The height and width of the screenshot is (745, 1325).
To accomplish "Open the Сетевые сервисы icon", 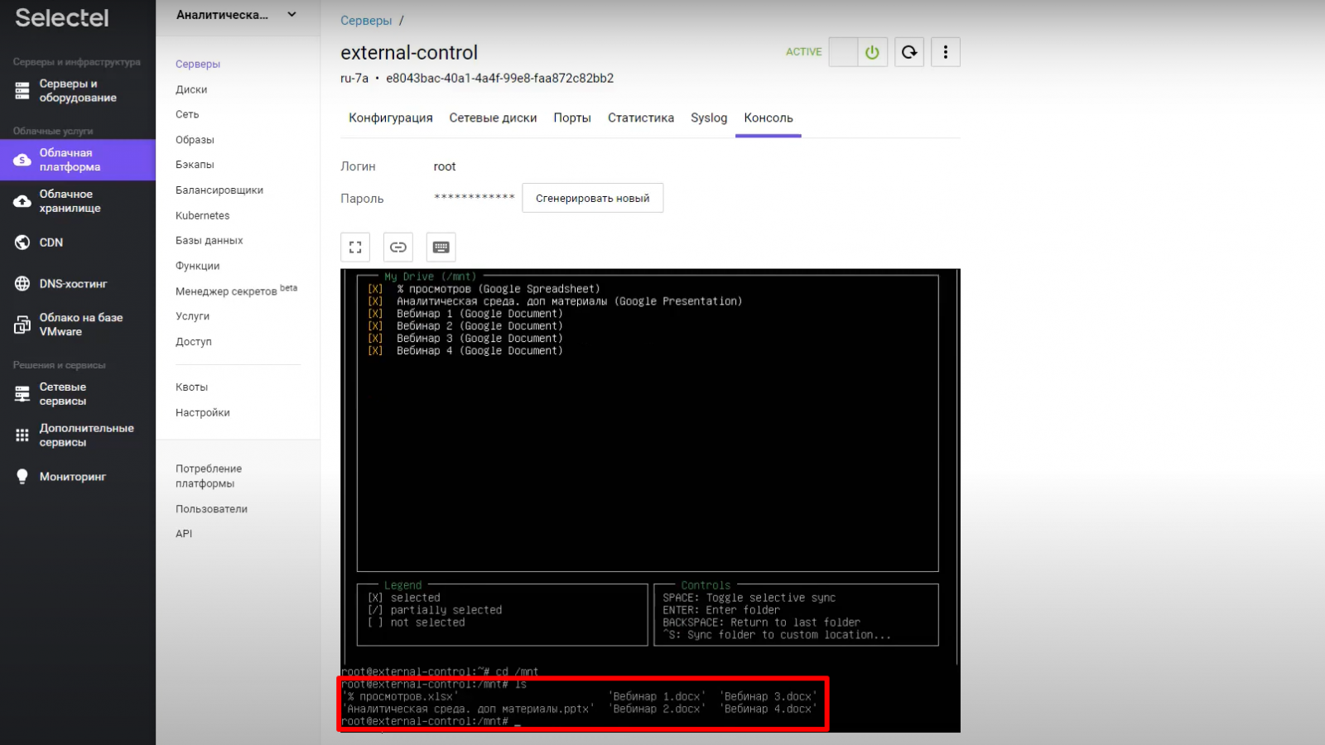I will click(22, 394).
